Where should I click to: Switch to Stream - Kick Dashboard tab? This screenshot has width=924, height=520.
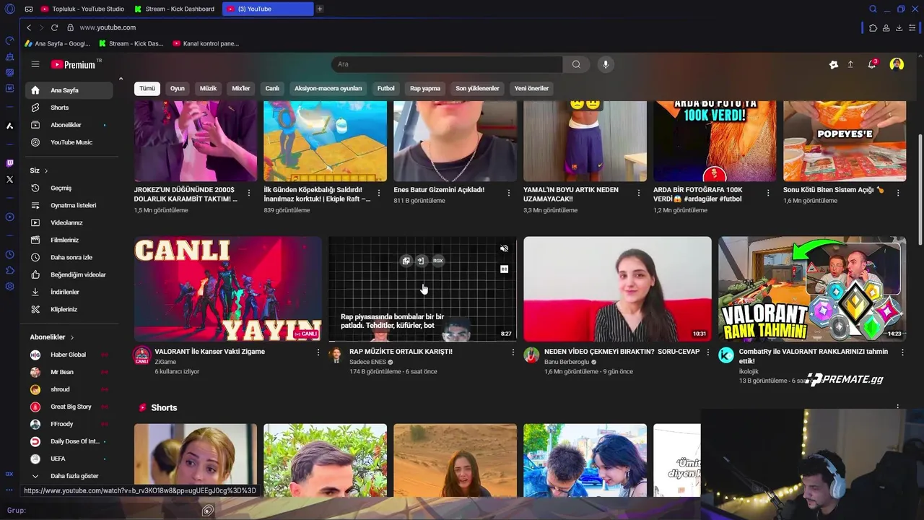[x=175, y=9]
